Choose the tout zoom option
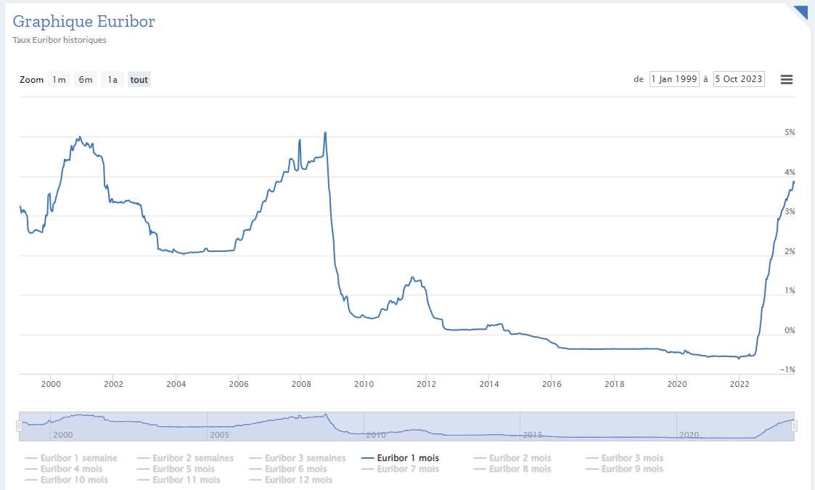 point(139,80)
